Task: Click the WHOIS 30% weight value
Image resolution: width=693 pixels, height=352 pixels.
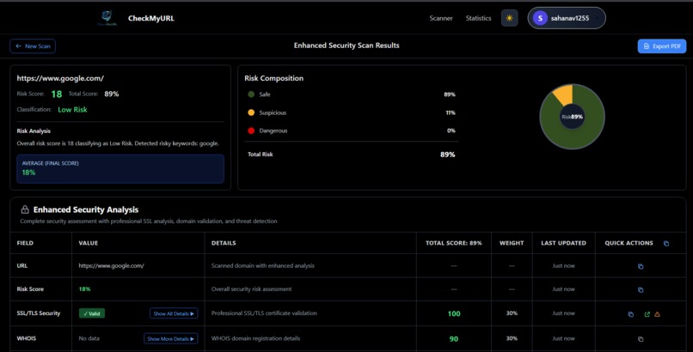Action: tap(512, 338)
